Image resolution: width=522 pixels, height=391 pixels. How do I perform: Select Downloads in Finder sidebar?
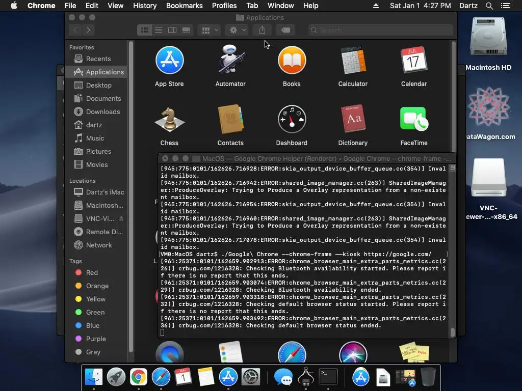click(96, 111)
